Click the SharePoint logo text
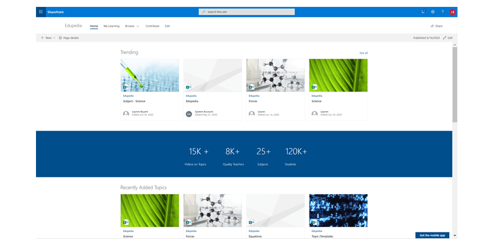493x246 pixels. (x=56, y=12)
